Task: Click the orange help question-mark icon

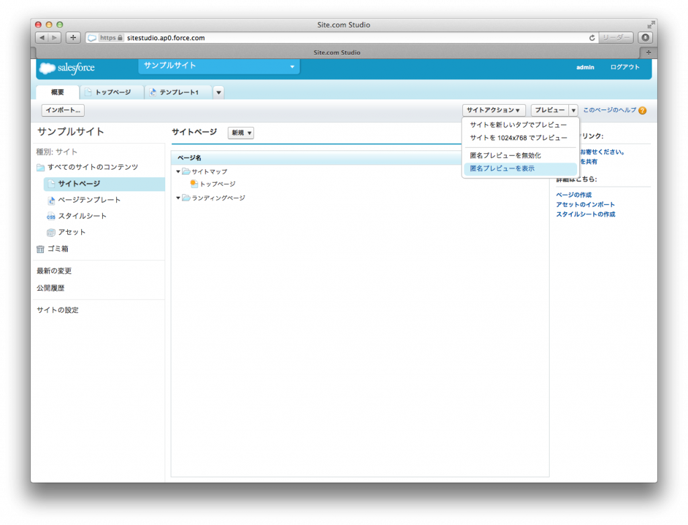Action: click(642, 110)
